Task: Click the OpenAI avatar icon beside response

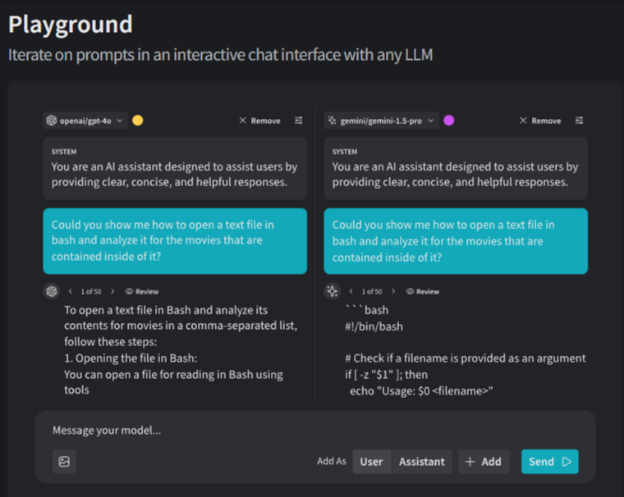Action: point(52,291)
